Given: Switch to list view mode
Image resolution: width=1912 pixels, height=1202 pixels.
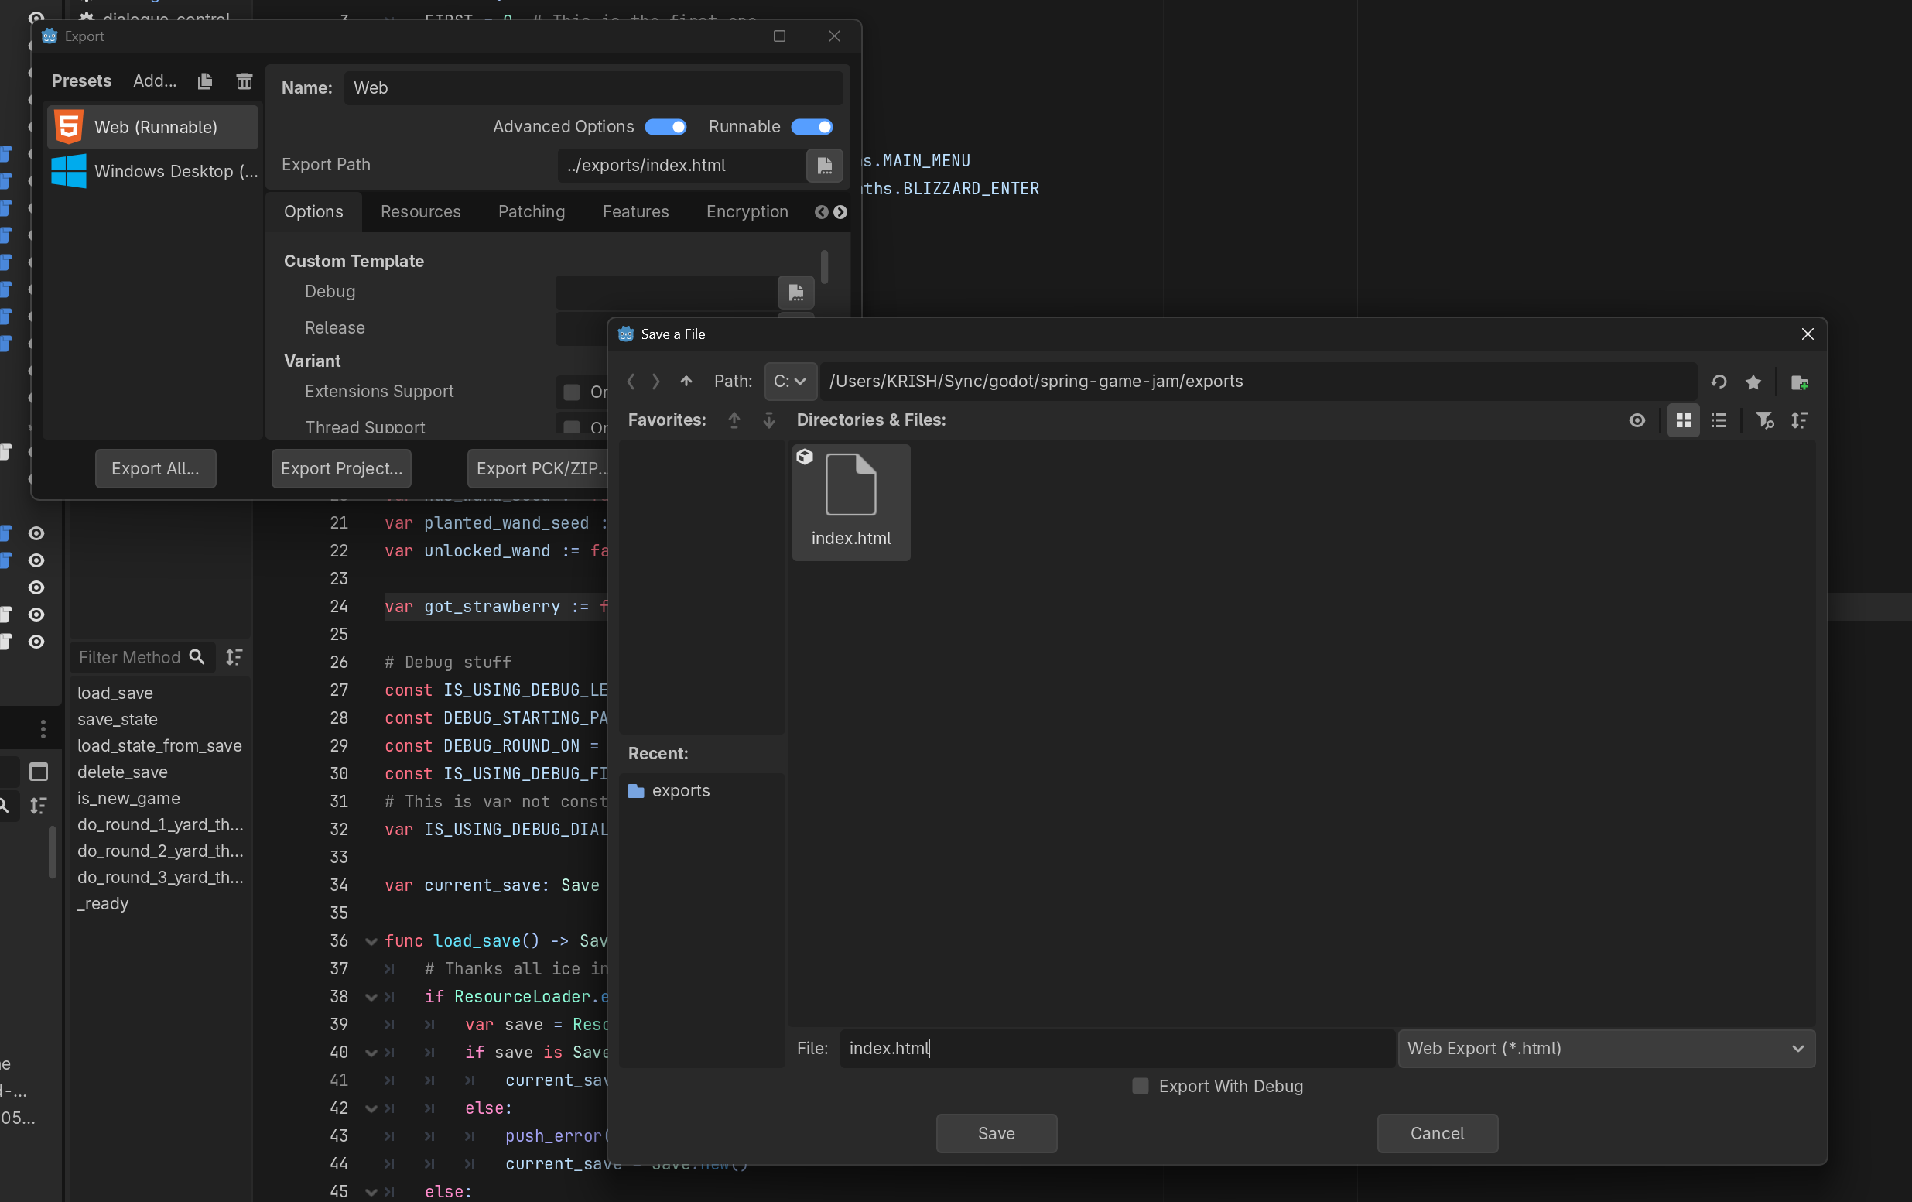Looking at the screenshot, I should pyautogui.click(x=1719, y=420).
